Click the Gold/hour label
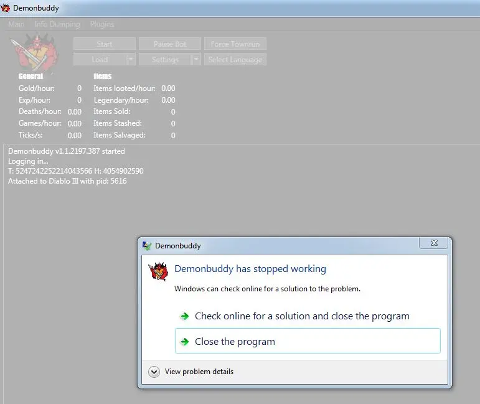Screen dimensions: 480x404 click(x=37, y=88)
